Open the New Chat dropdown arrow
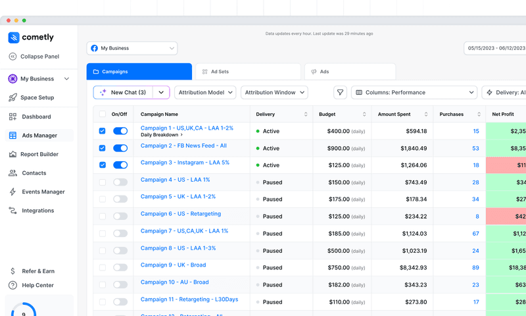526x316 pixels. click(161, 92)
